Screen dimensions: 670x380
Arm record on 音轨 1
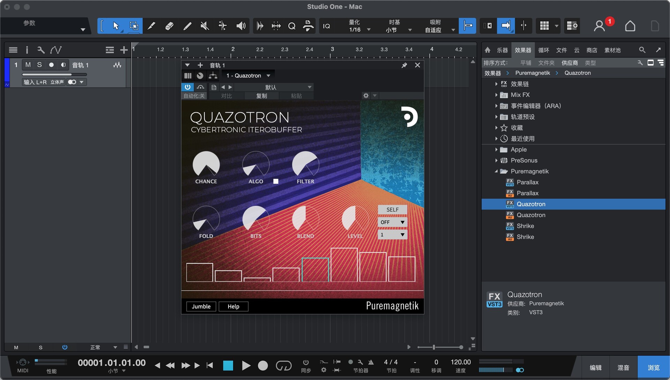point(51,65)
